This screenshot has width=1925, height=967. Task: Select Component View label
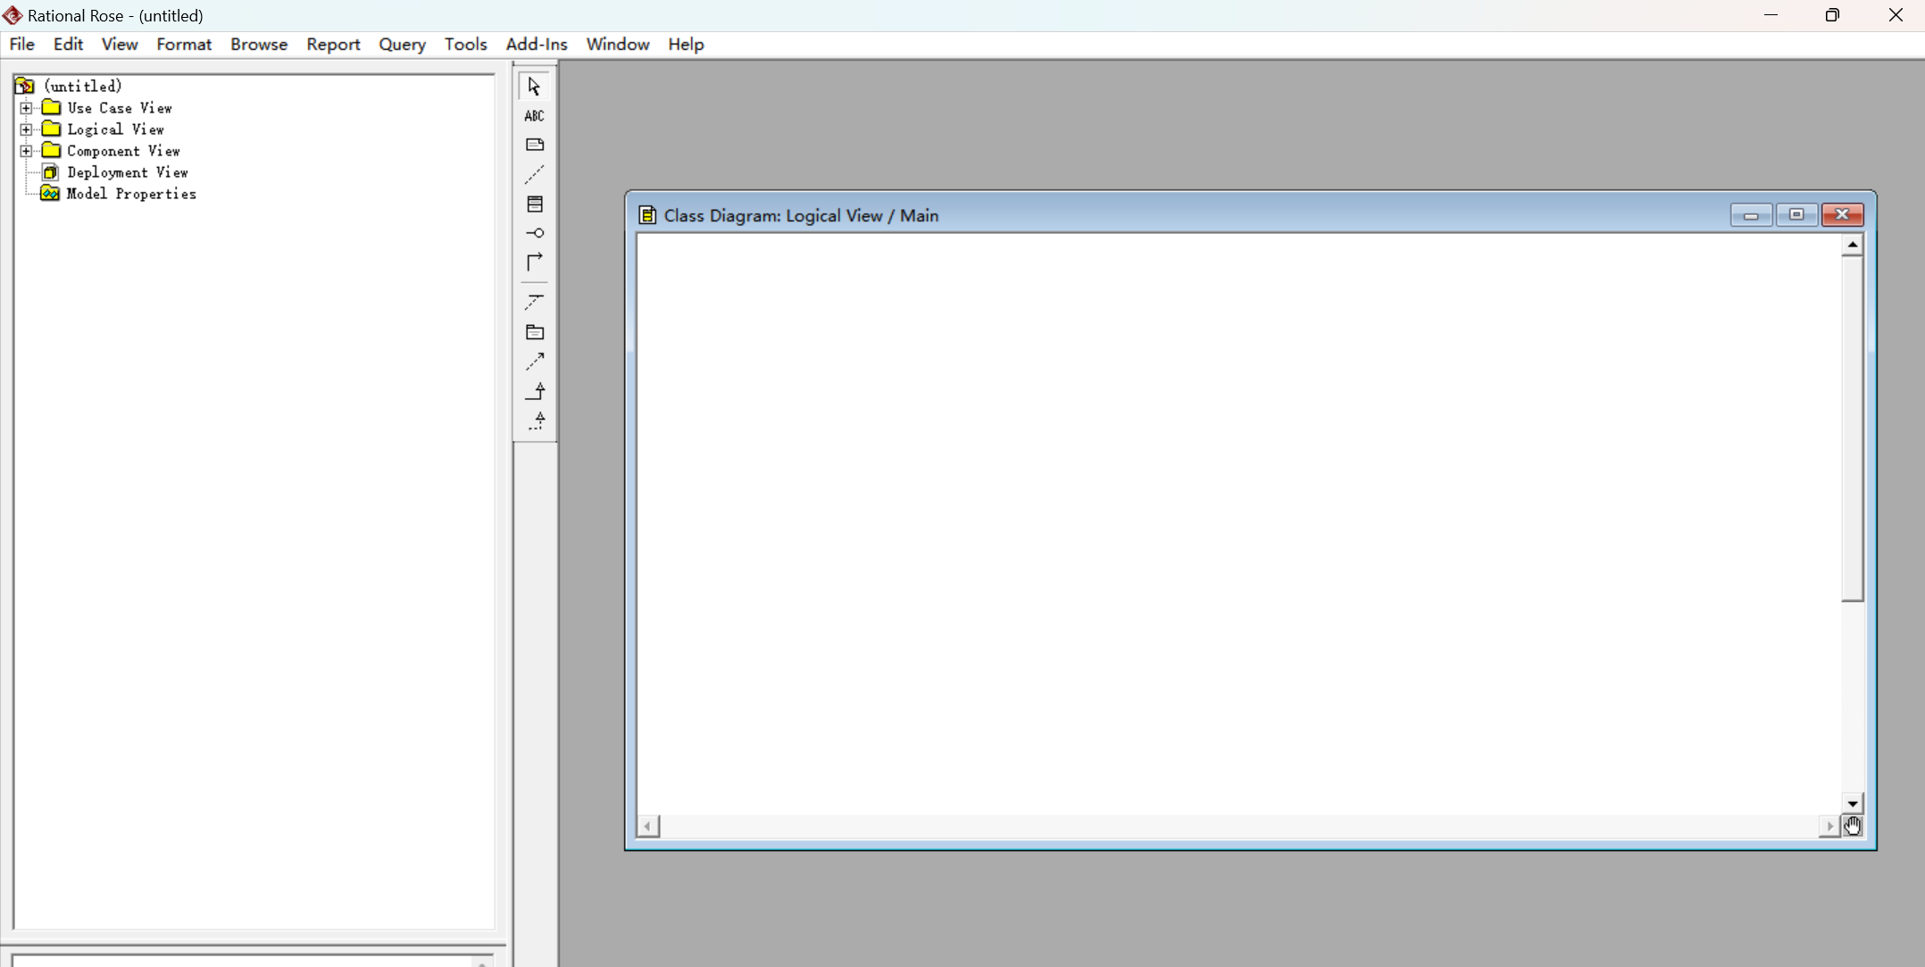click(123, 151)
